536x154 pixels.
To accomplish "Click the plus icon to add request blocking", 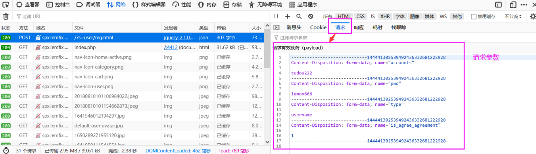I will [288, 16].
